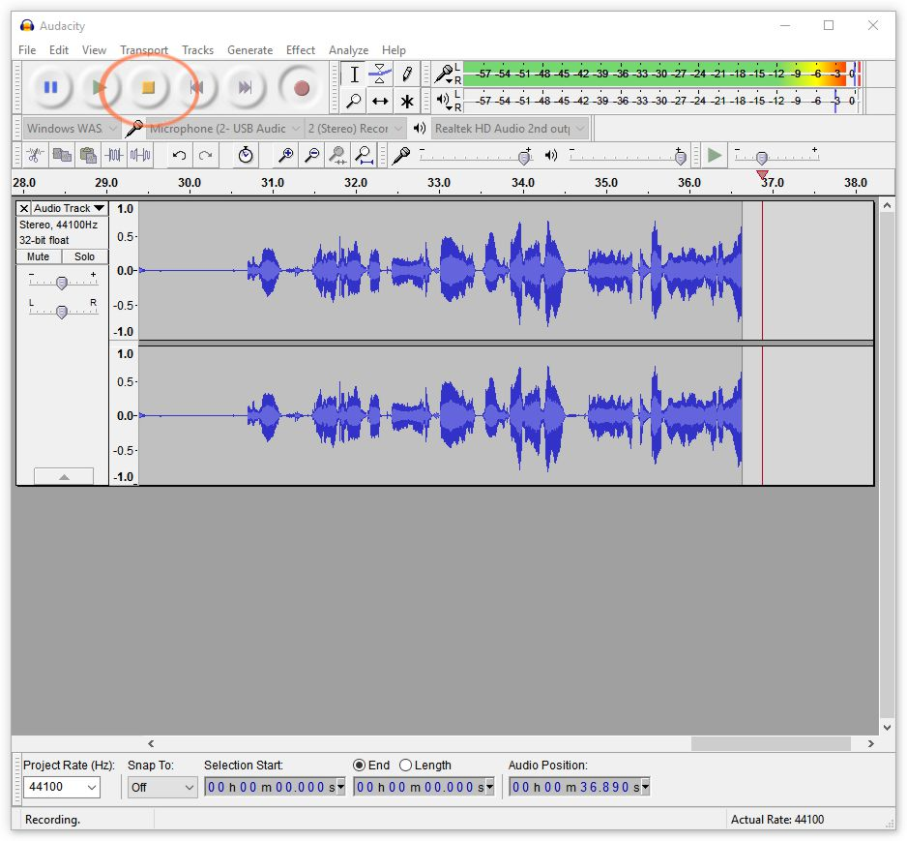Viewport: 907px width, 841px height.
Task: Collapse the Audio Track with the up arrow
Action: 64,476
